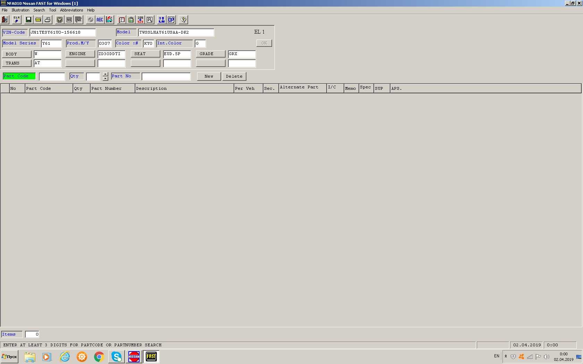Click the Part Code entry field

click(x=52, y=77)
